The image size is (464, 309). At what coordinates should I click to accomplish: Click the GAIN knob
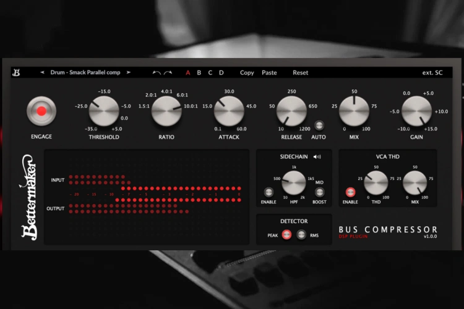click(x=416, y=111)
